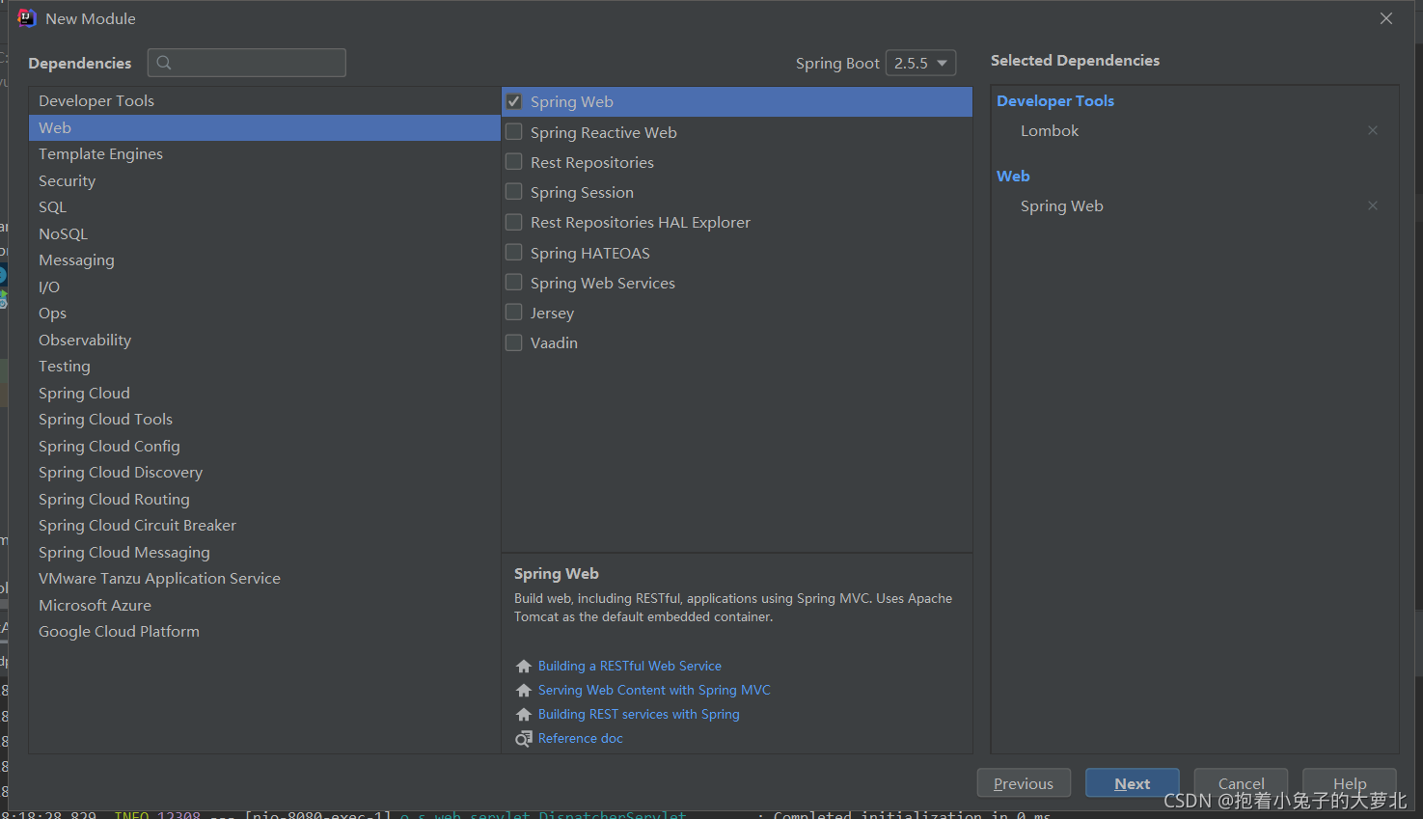Focus the Dependencies search field

(247, 63)
